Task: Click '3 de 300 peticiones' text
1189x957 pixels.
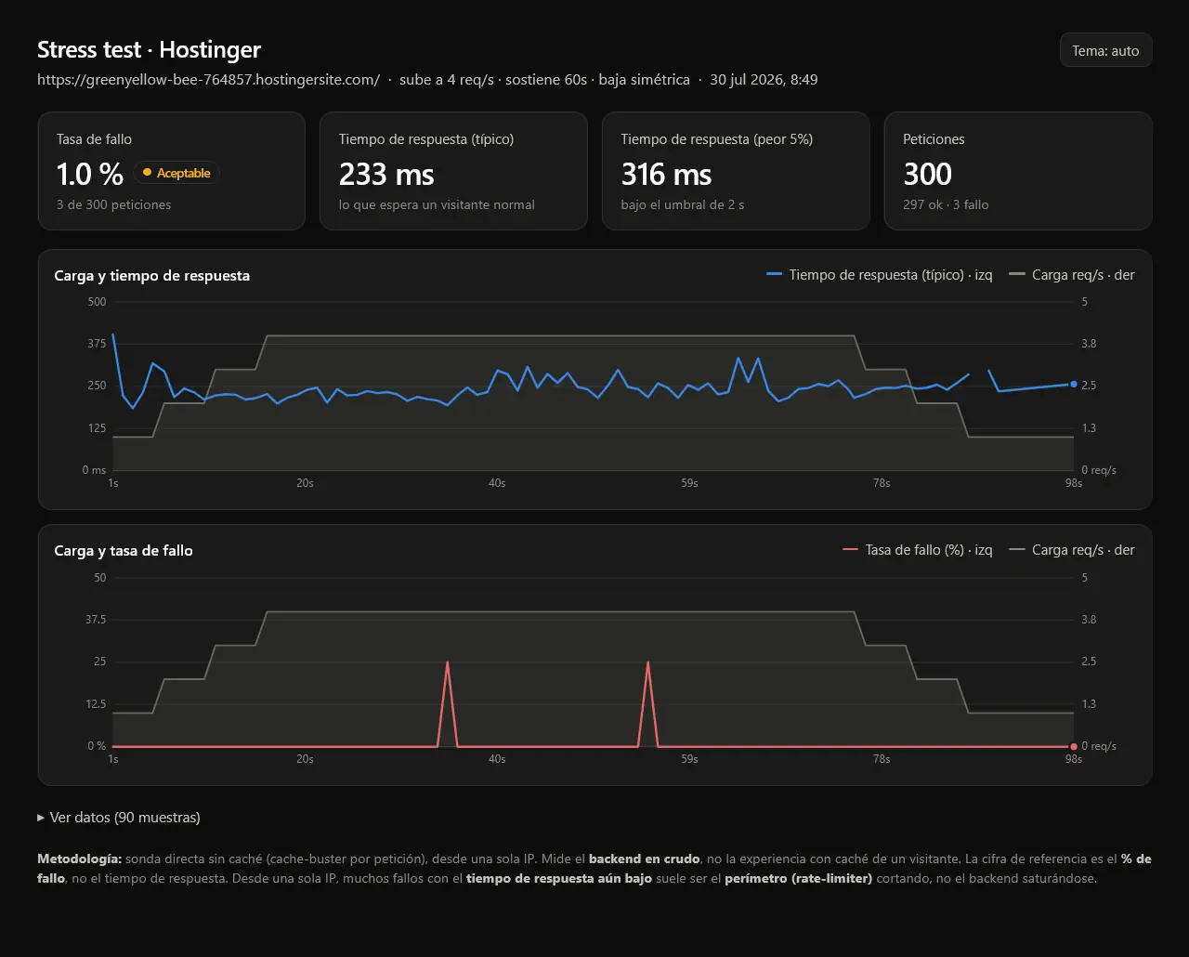Action: [x=113, y=204]
